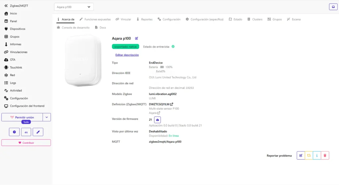Switch to Estado tab
Screen dimensions: 339x185
pos(235,20)
